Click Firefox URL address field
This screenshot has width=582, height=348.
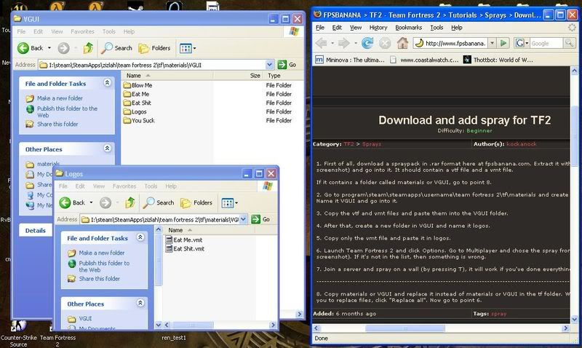click(450, 43)
